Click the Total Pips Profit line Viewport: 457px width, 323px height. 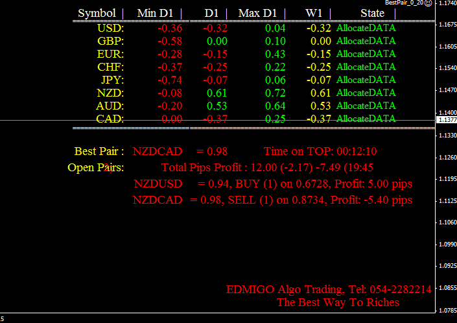pyautogui.click(x=267, y=167)
